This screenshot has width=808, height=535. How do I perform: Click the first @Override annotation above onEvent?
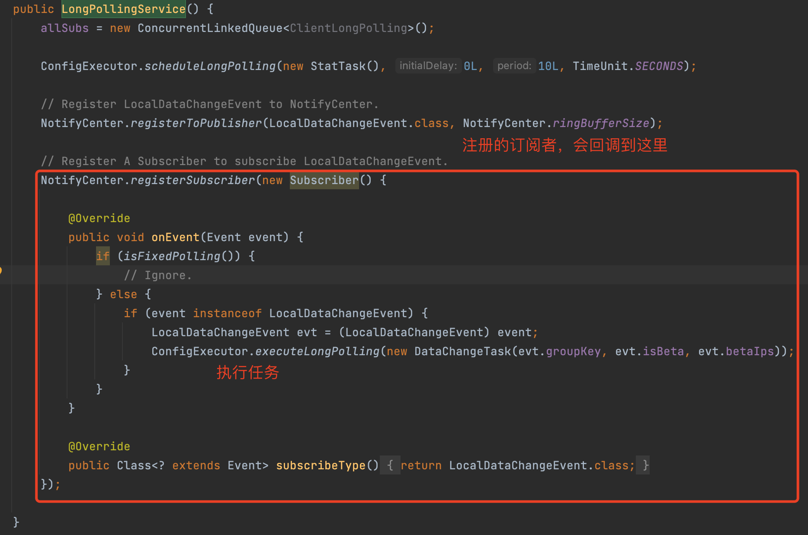(99, 218)
